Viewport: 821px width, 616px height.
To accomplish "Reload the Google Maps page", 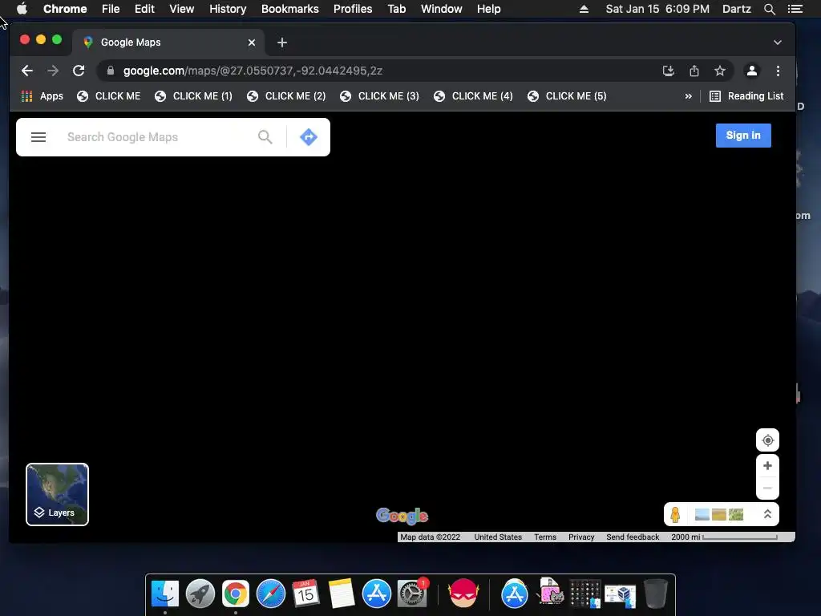I will 79,71.
